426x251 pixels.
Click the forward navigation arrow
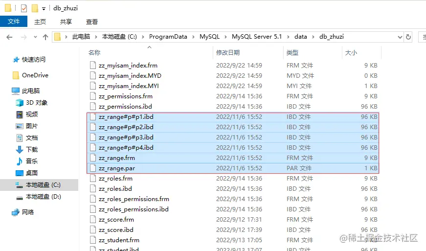click(24, 37)
